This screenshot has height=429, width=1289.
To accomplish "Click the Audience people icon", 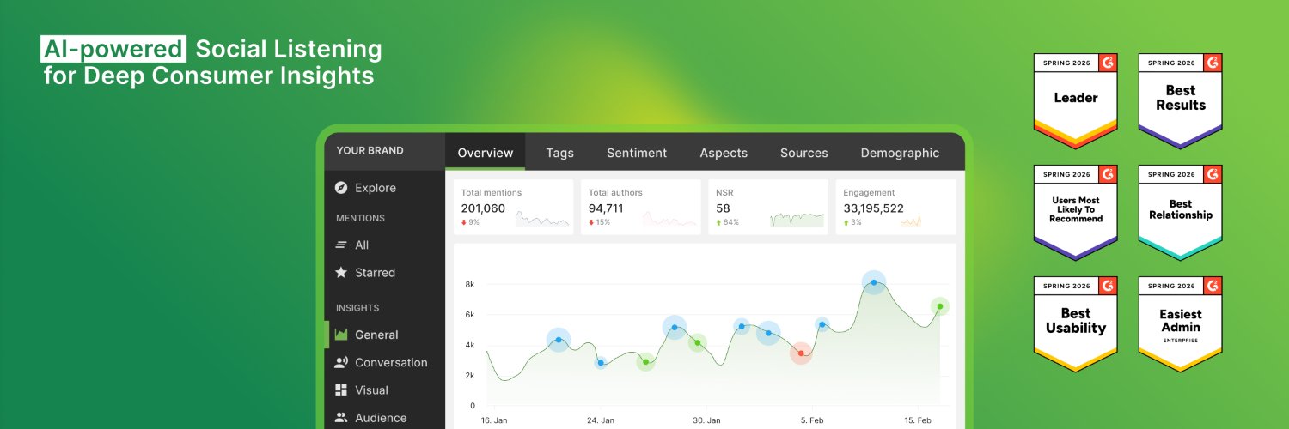I will pos(341,418).
